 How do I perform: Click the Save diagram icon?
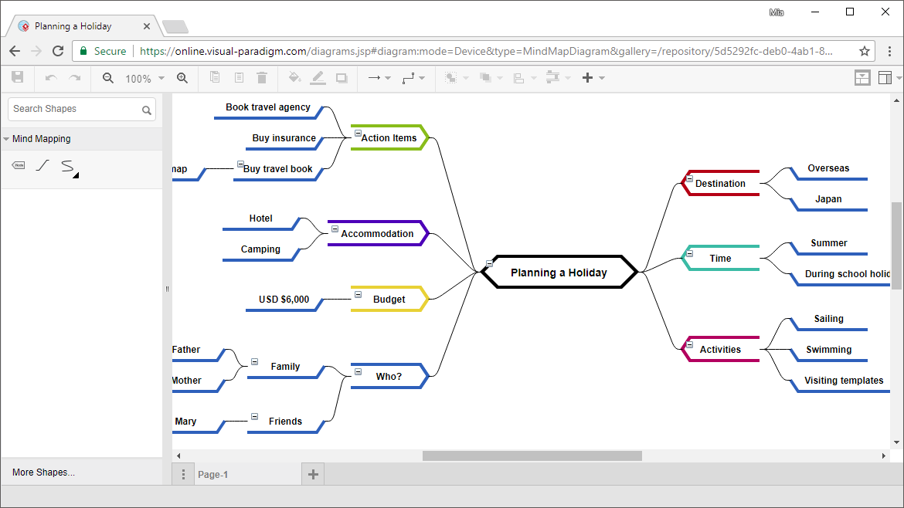pyautogui.click(x=18, y=77)
